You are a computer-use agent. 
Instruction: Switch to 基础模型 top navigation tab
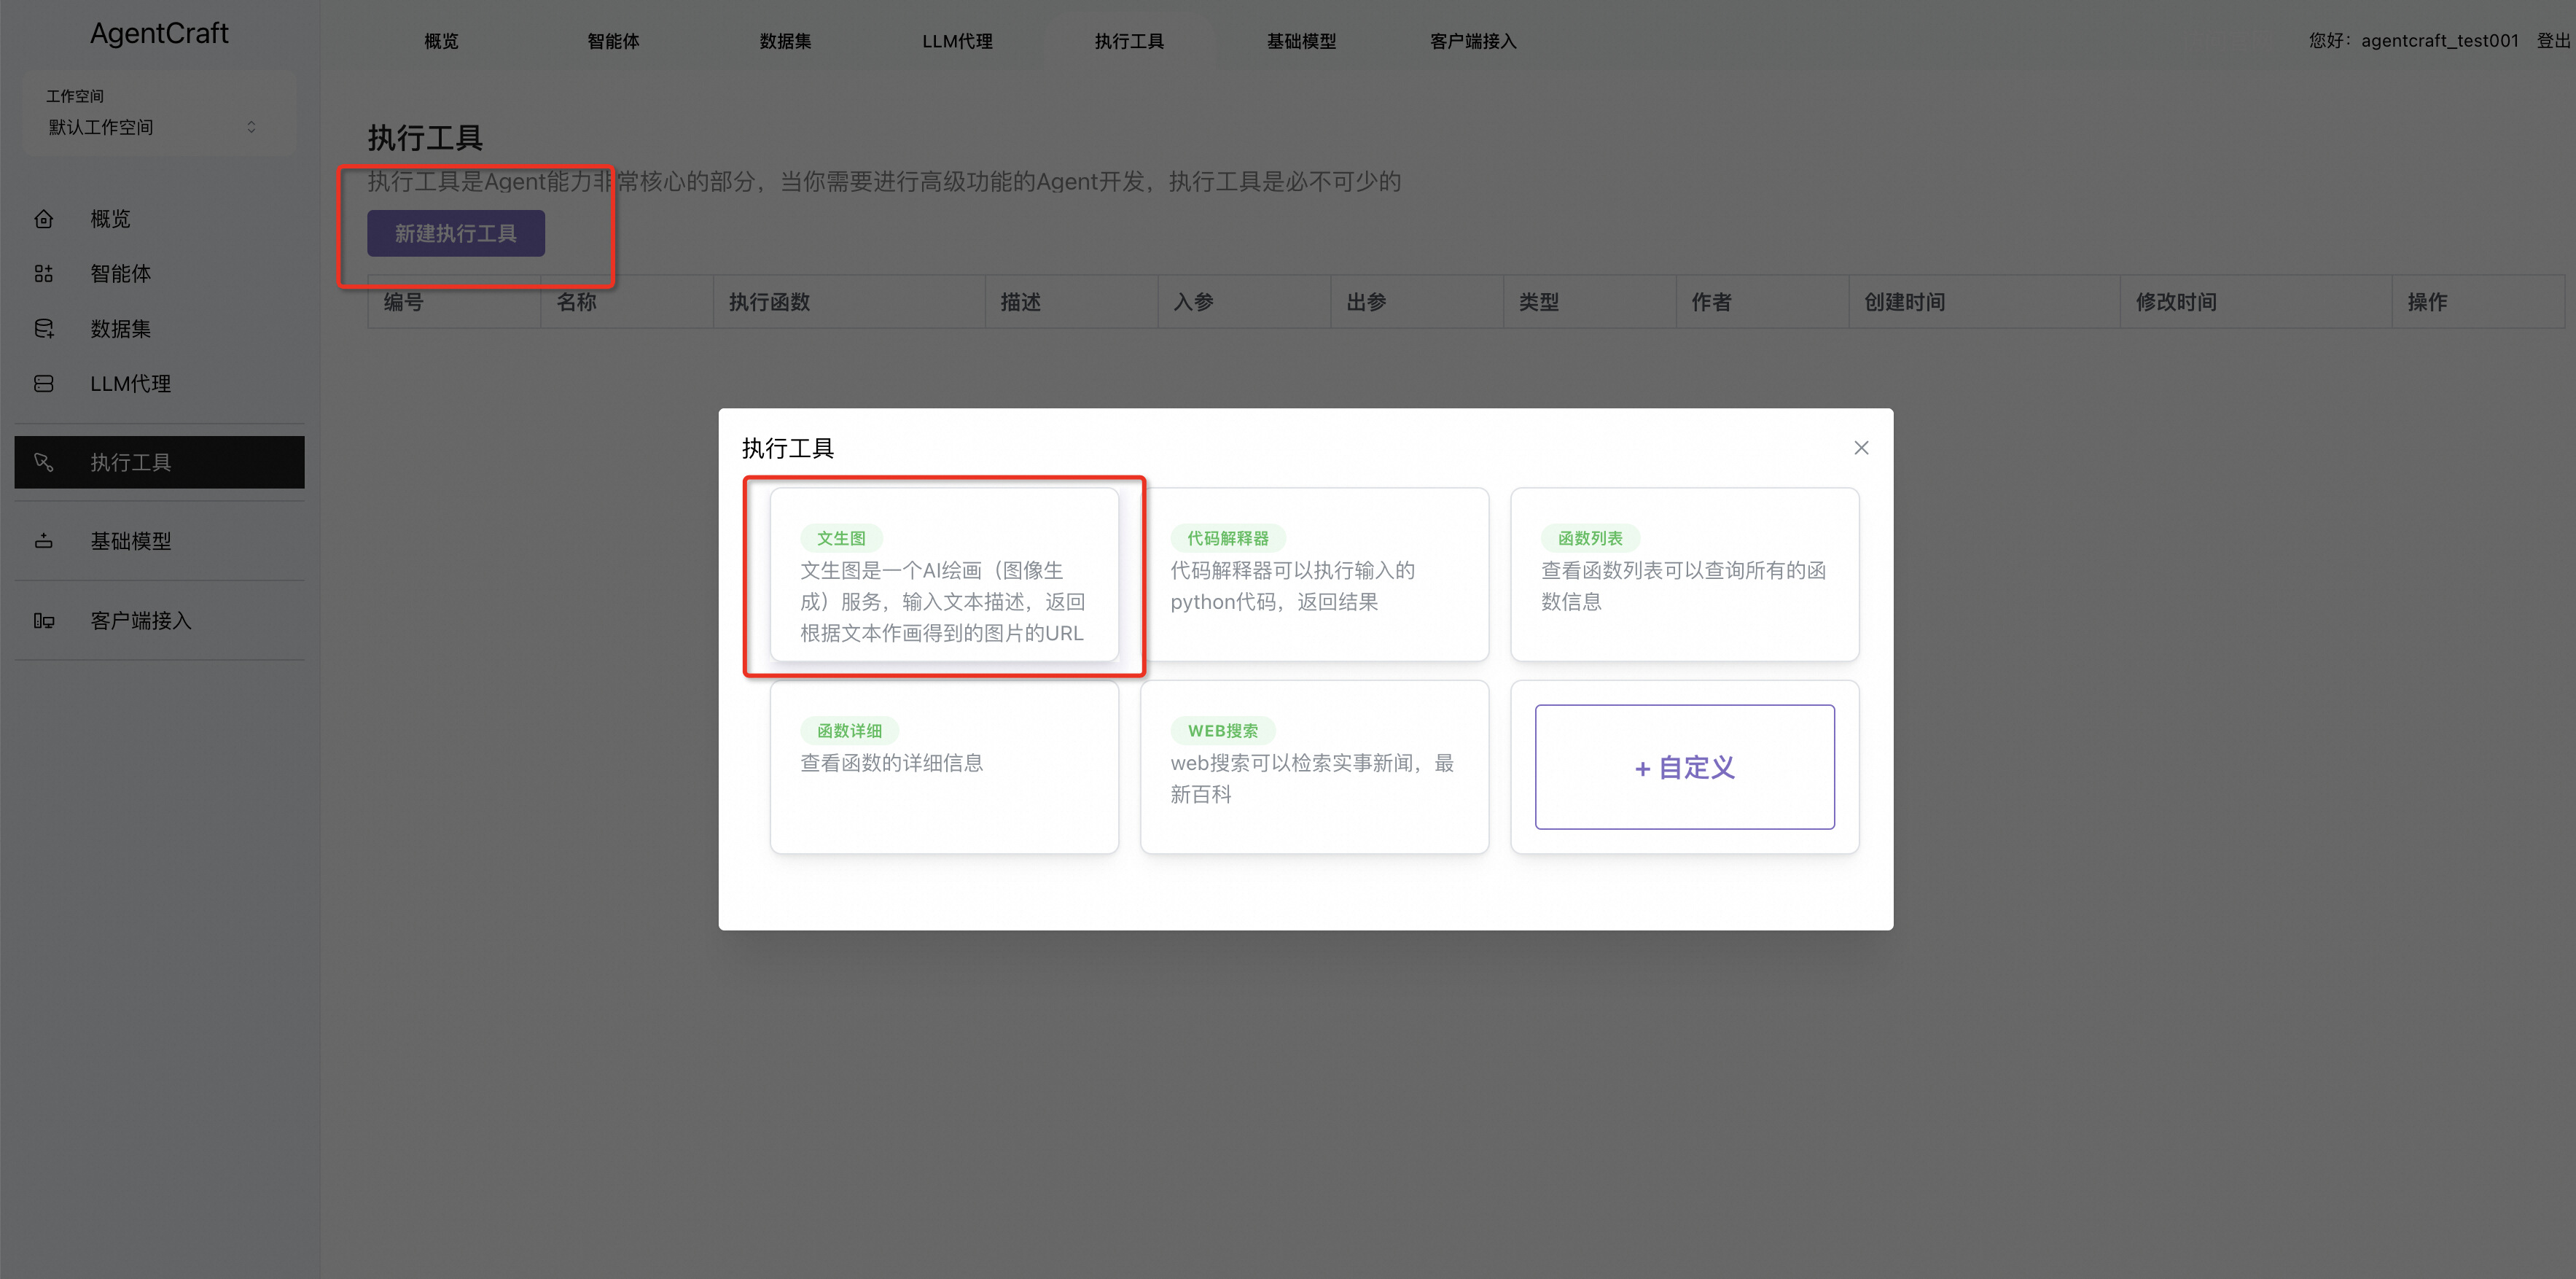1301,41
